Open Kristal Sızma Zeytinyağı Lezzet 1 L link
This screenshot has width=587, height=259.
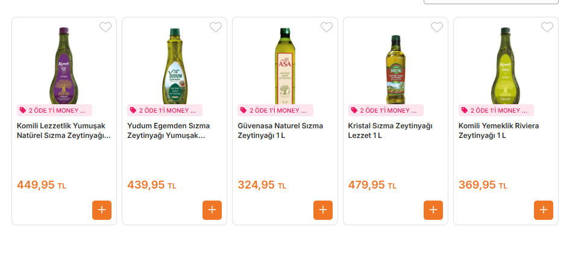(x=390, y=131)
